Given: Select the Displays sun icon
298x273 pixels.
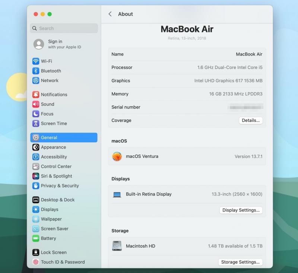Looking at the screenshot, I should (36, 209).
